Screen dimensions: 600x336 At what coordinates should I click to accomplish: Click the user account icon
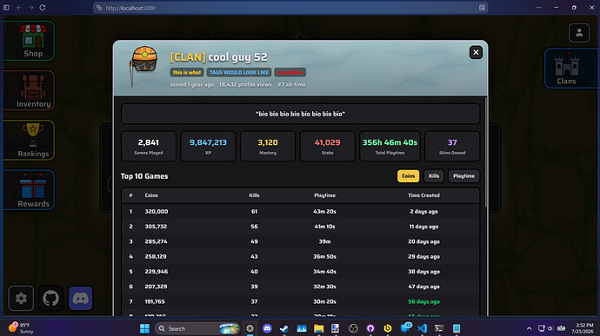tap(579, 33)
